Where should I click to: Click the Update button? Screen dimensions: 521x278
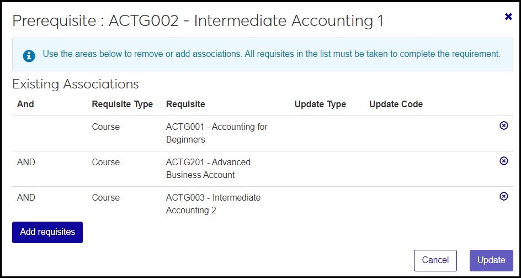click(x=491, y=260)
